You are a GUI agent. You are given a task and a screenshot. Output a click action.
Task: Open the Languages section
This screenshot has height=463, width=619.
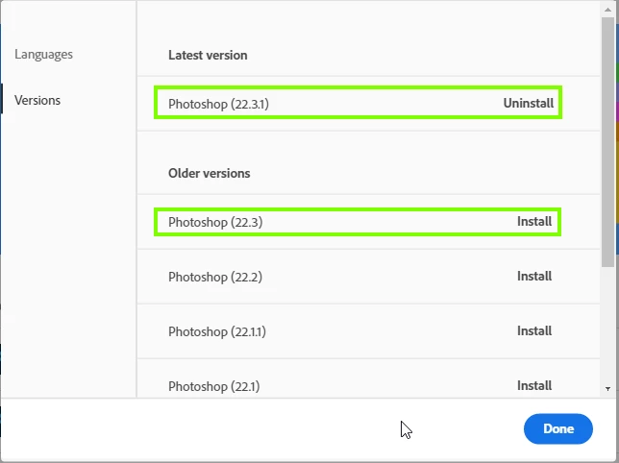[x=43, y=55]
